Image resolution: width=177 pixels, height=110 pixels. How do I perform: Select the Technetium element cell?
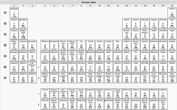pyautogui.click(x=72, y=56)
